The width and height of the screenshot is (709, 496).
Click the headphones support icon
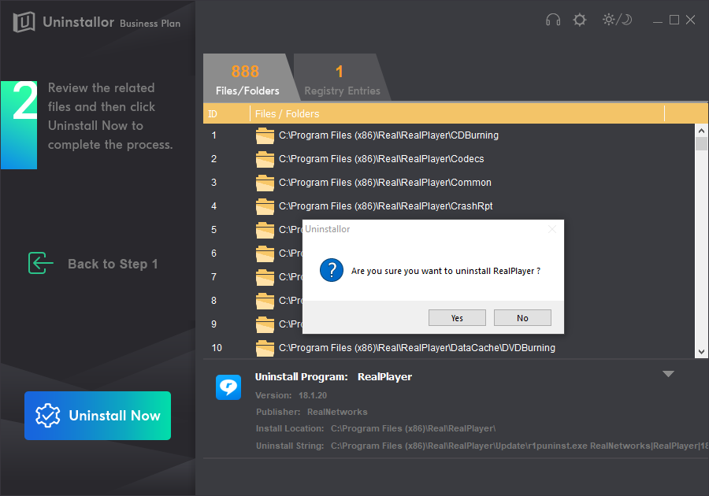click(x=553, y=20)
